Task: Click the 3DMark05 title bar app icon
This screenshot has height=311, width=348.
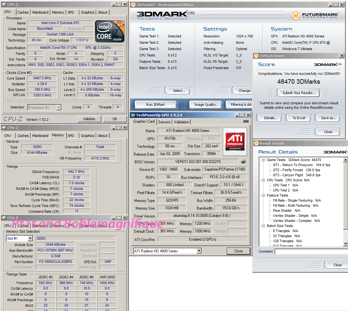Action: click(x=133, y=5)
